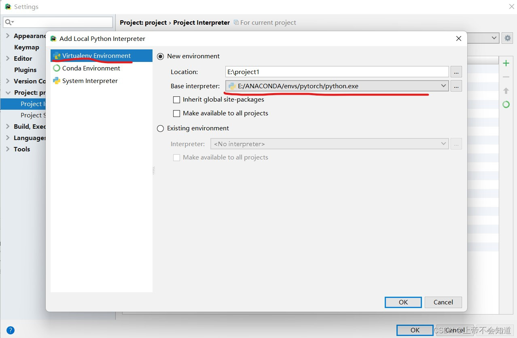Screen dimensions: 517x338
Task: Click the ellipsis button beside the Interpreter dropdown
Action: (456, 144)
